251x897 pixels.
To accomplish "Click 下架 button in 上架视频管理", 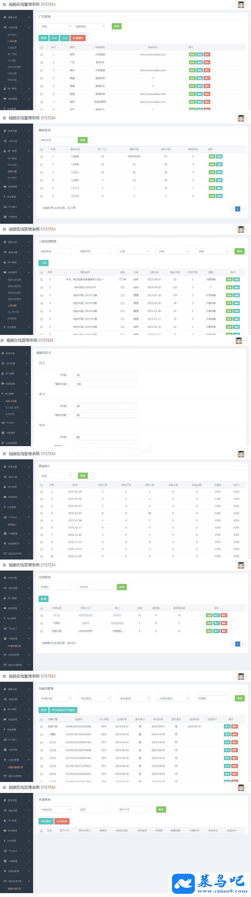I will [44, 263].
